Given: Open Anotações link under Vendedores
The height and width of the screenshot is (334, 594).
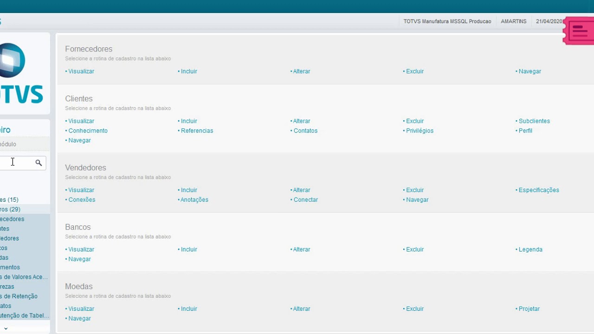Looking at the screenshot, I should (194, 200).
